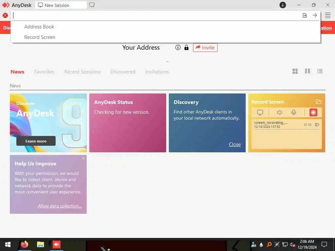
Task: Open the Discovered tab
Action: click(123, 72)
